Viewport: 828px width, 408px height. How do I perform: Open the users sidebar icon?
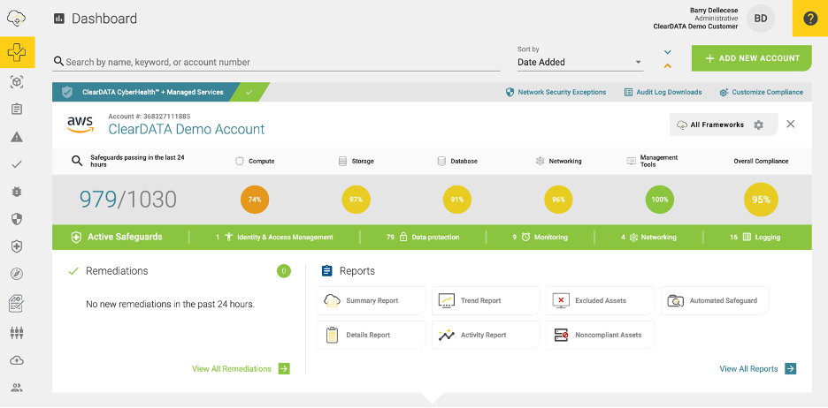tap(17, 389)
